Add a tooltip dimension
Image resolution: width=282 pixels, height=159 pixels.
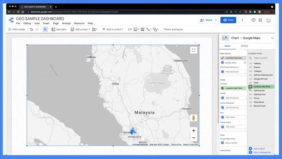(233, 98)
